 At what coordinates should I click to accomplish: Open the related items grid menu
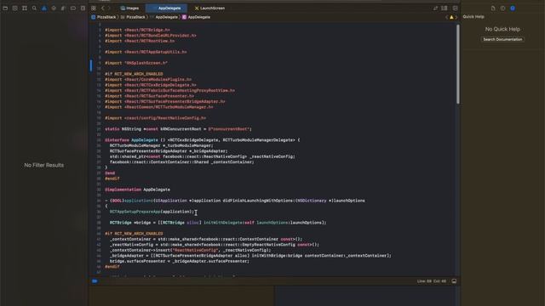click(94, 8)
